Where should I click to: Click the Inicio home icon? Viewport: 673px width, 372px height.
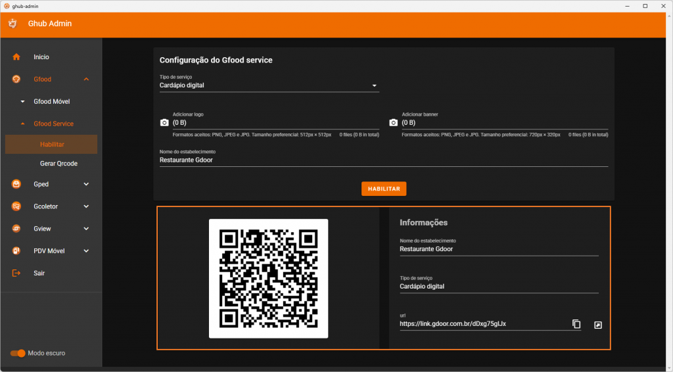click(x=16, y=57)
